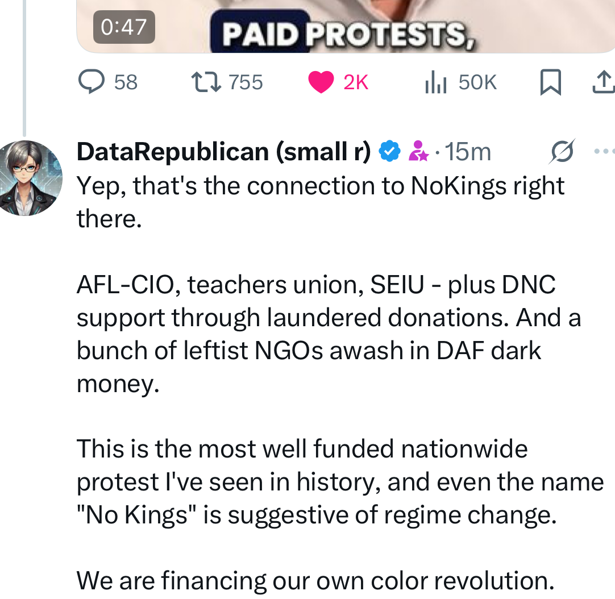Tap the 0:47 video duration badge

(124, 27)
